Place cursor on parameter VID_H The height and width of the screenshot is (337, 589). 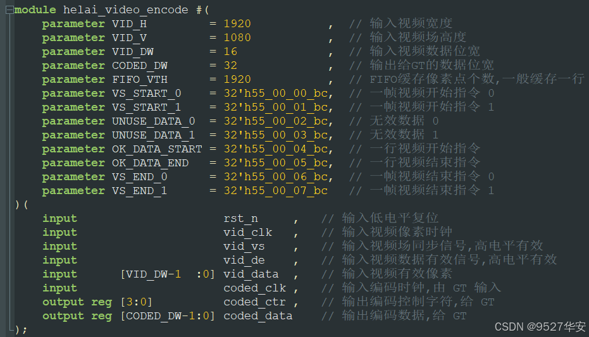(x=129, y=24)
